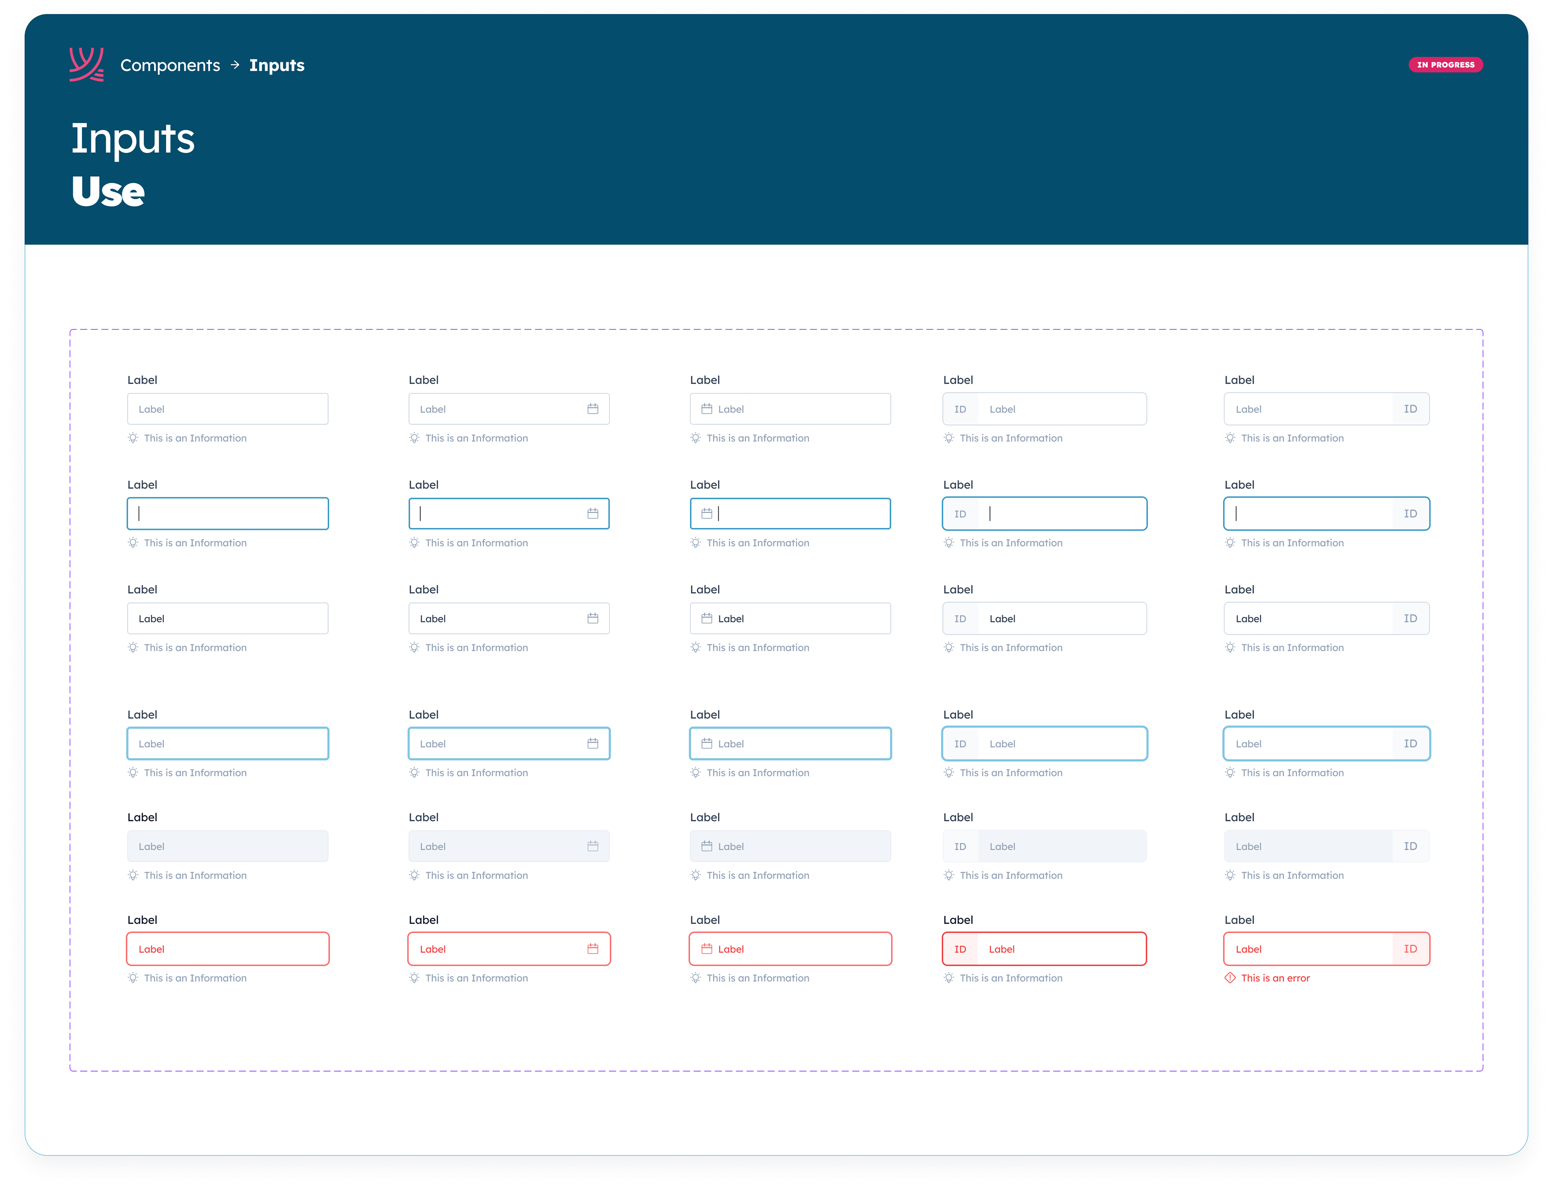Viewport: 1553px width, 1191px height.
Task: Select the Inputs breadcrumb item
Action: pos(277,65)
